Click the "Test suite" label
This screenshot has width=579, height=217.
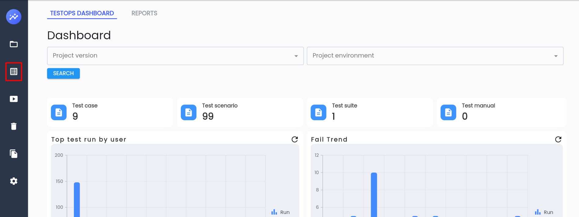(x=344, y=106)
